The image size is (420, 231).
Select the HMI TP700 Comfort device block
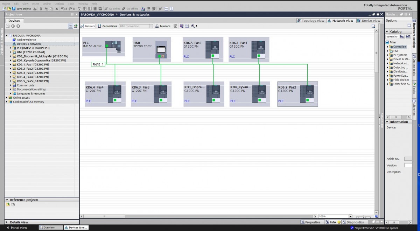[152, 49]
